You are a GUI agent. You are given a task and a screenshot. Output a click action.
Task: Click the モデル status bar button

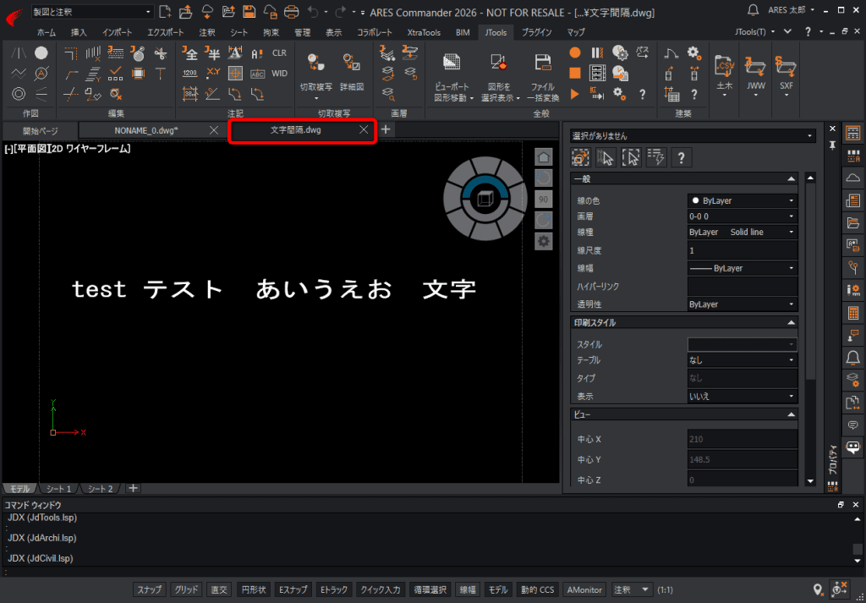pyautogui.click(x=499, y=589)
